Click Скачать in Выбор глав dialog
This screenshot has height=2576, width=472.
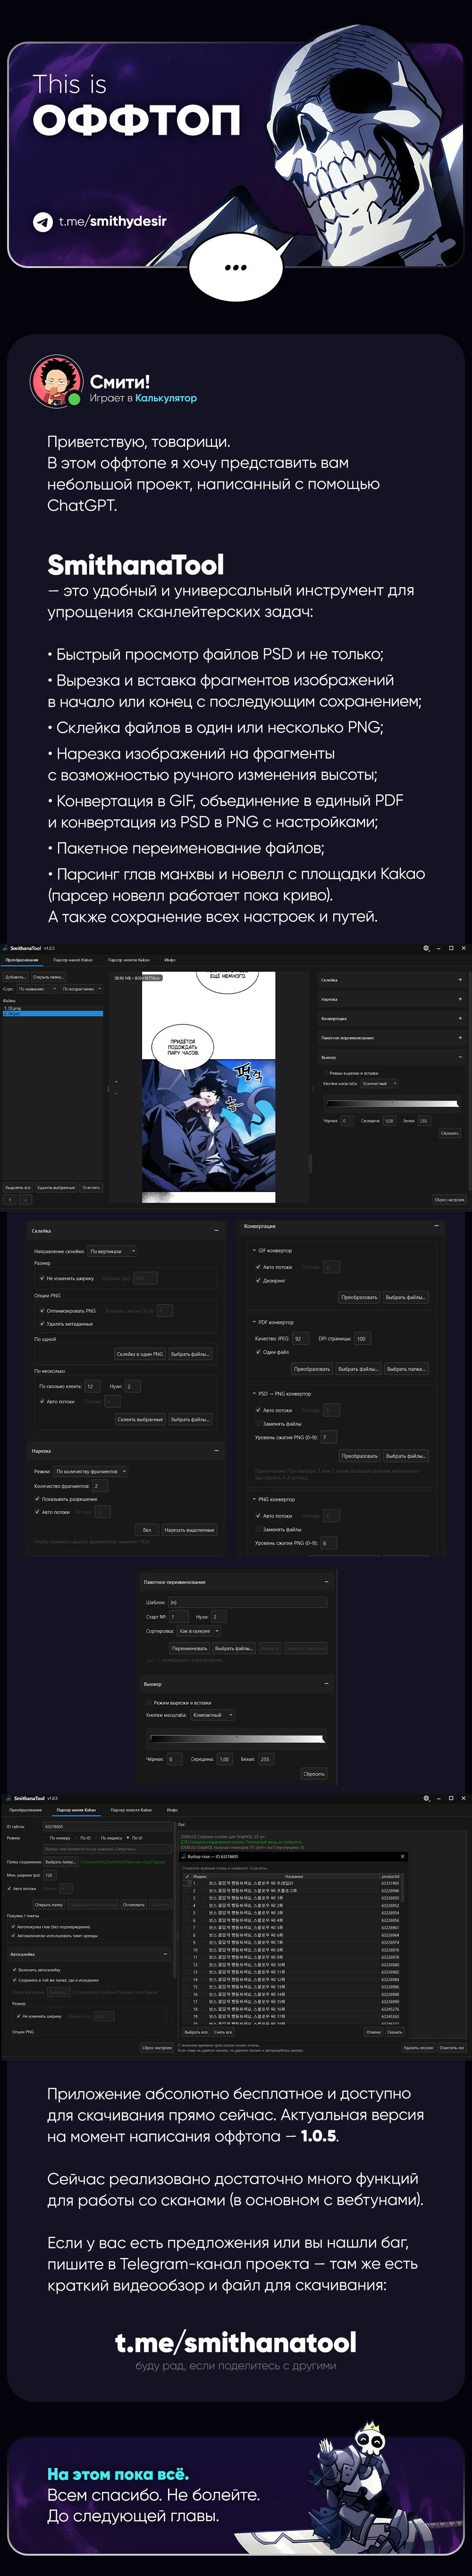[x=395, y=2032]
